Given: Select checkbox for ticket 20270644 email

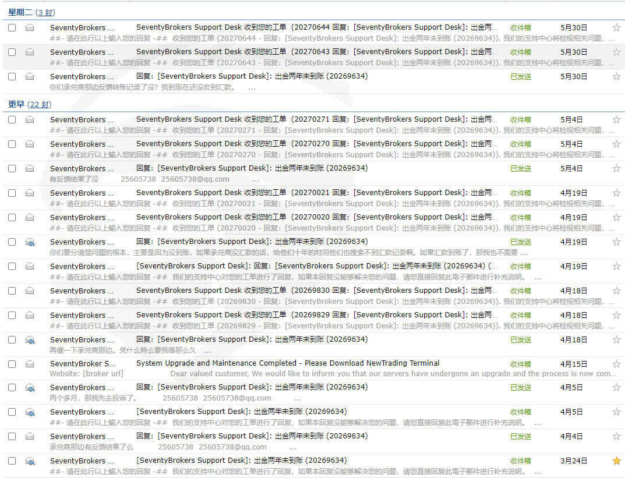Looking at the screenshot, I should pos(12,27).
